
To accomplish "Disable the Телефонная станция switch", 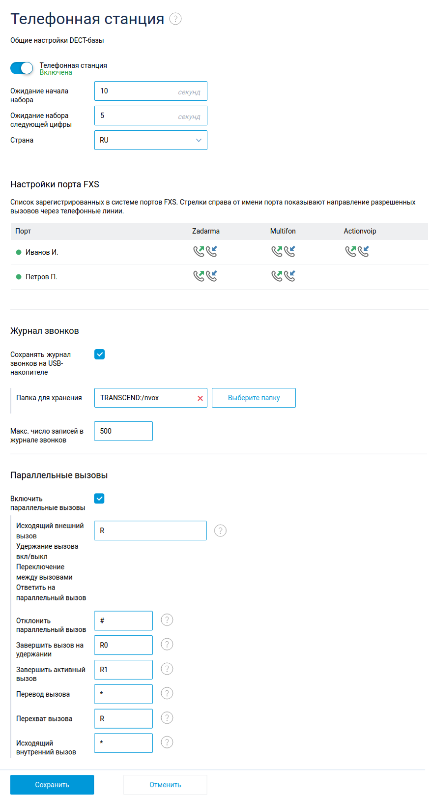I will tap(22, 68).
